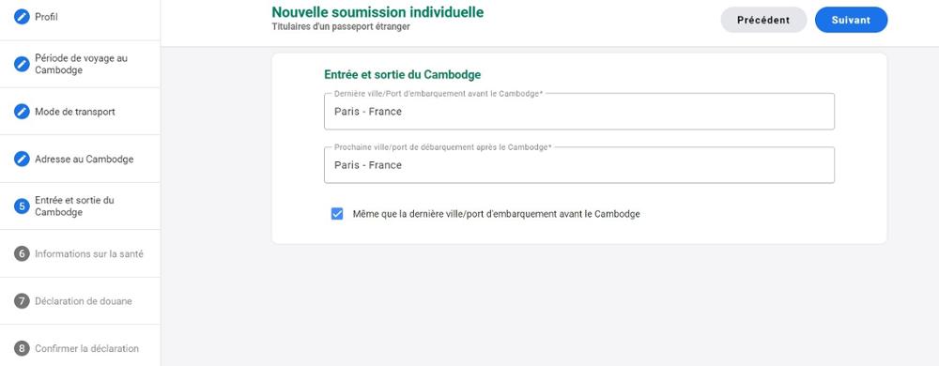Open the Dernière ville d'embarquement field
Viewport: 939px width, 366px height.
579,112
